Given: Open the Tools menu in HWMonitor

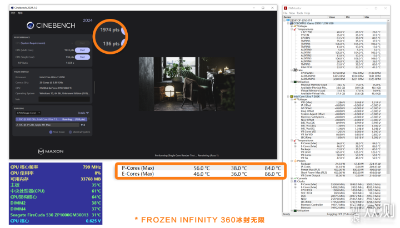Looking at the screenshot, I should pos(300,13).
